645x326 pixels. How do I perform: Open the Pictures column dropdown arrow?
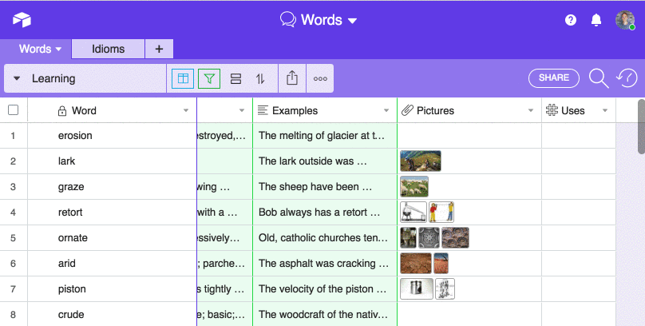coord(531,110)
